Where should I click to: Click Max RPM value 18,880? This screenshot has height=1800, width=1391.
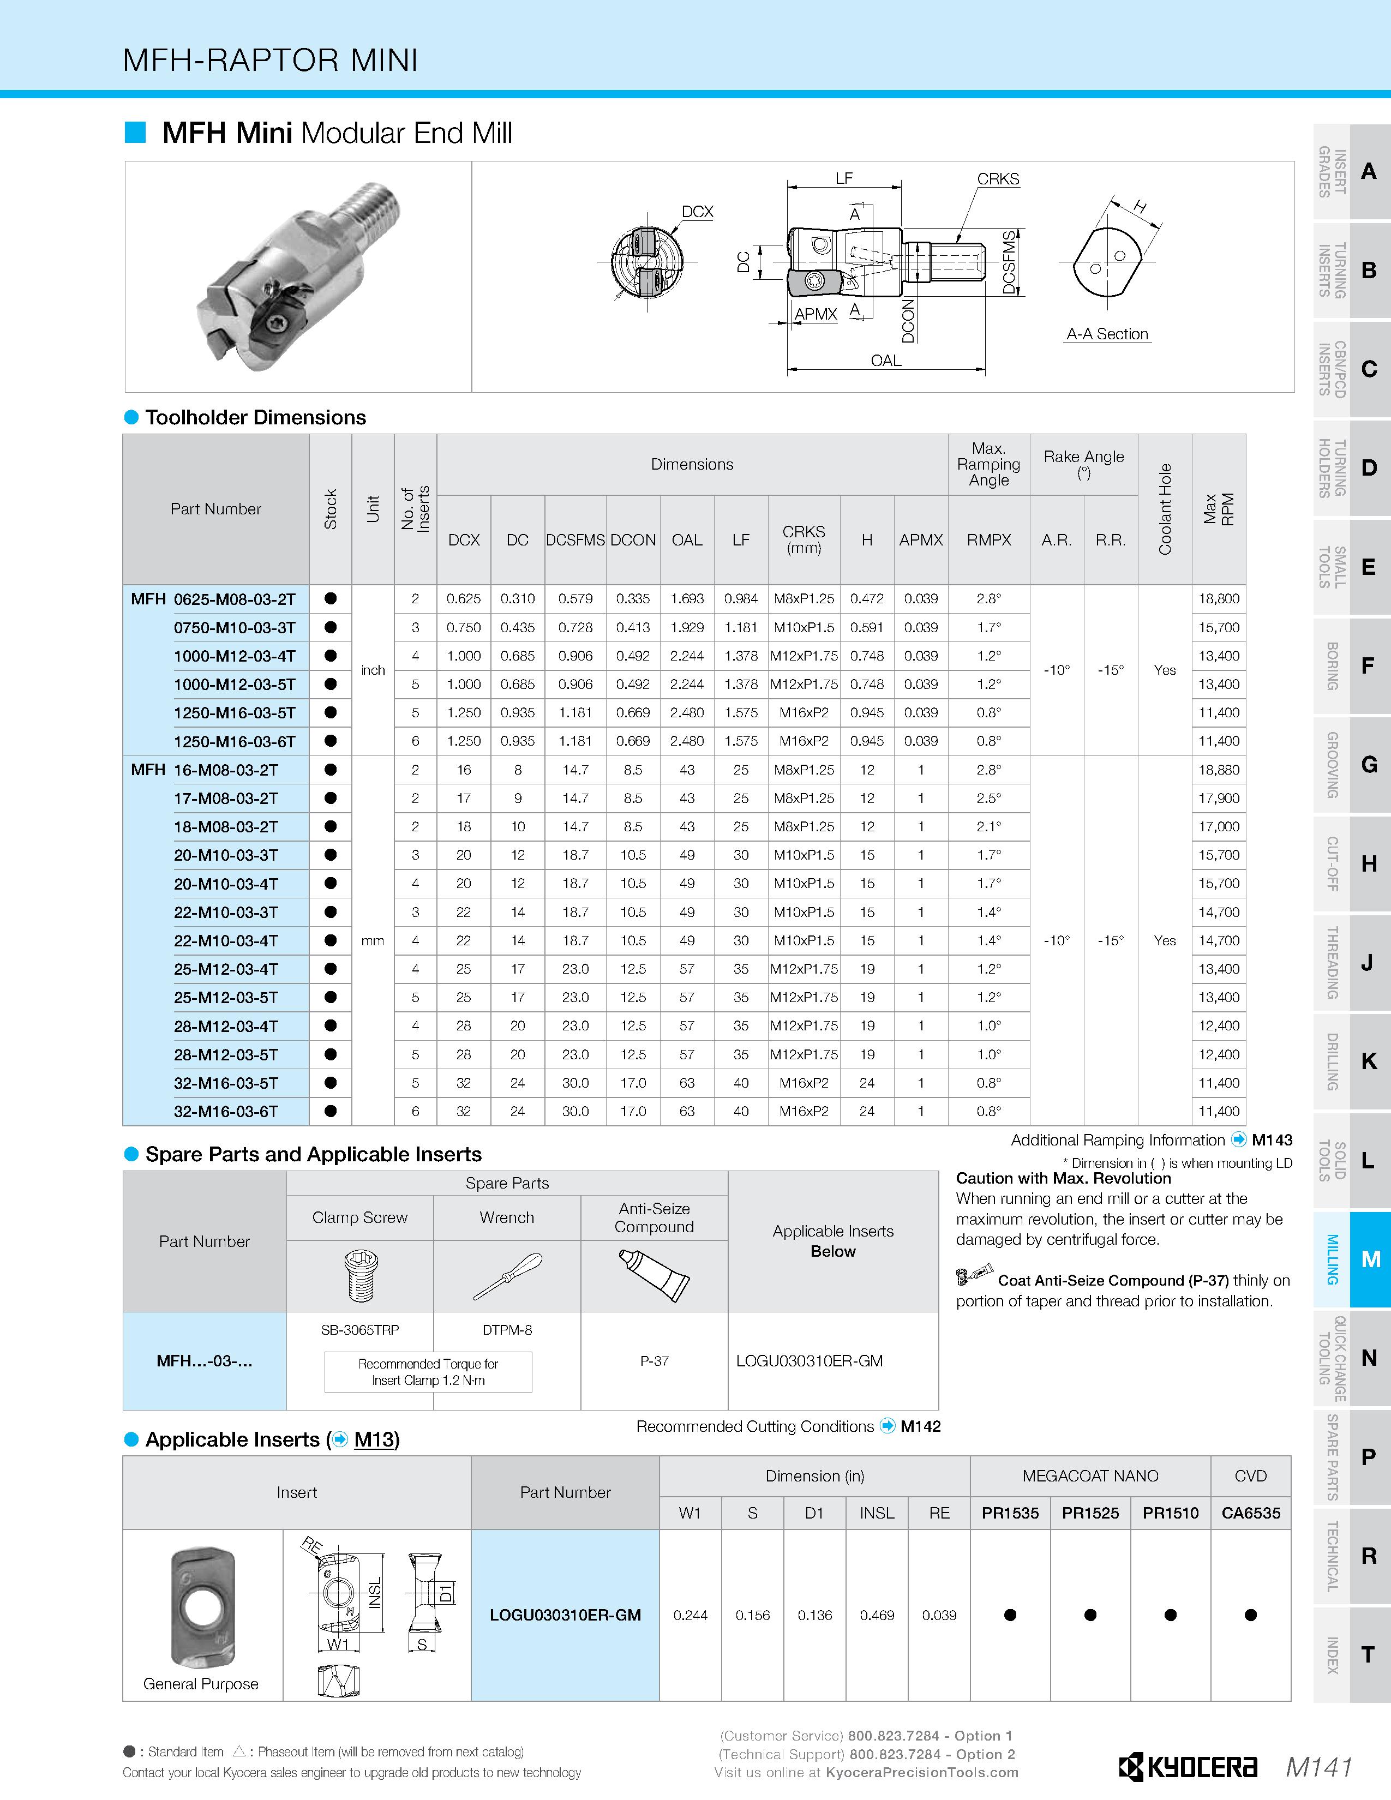point(1219,770)
